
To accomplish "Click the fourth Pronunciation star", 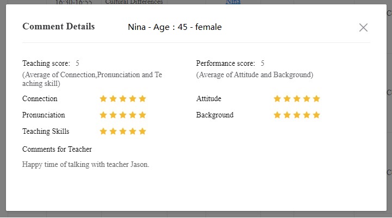I will pyautogui.click(x=133, y=115).
